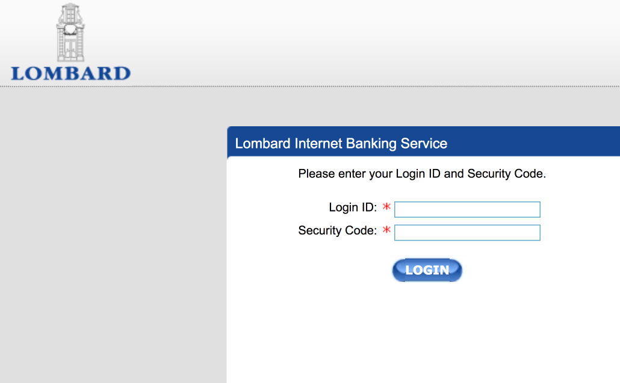Activate LOGIN to submit credentials
This screenshot has width=620, height=383.
pos(427,270)
